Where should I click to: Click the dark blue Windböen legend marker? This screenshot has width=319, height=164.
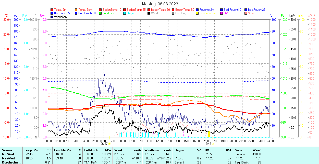(52, 17)
